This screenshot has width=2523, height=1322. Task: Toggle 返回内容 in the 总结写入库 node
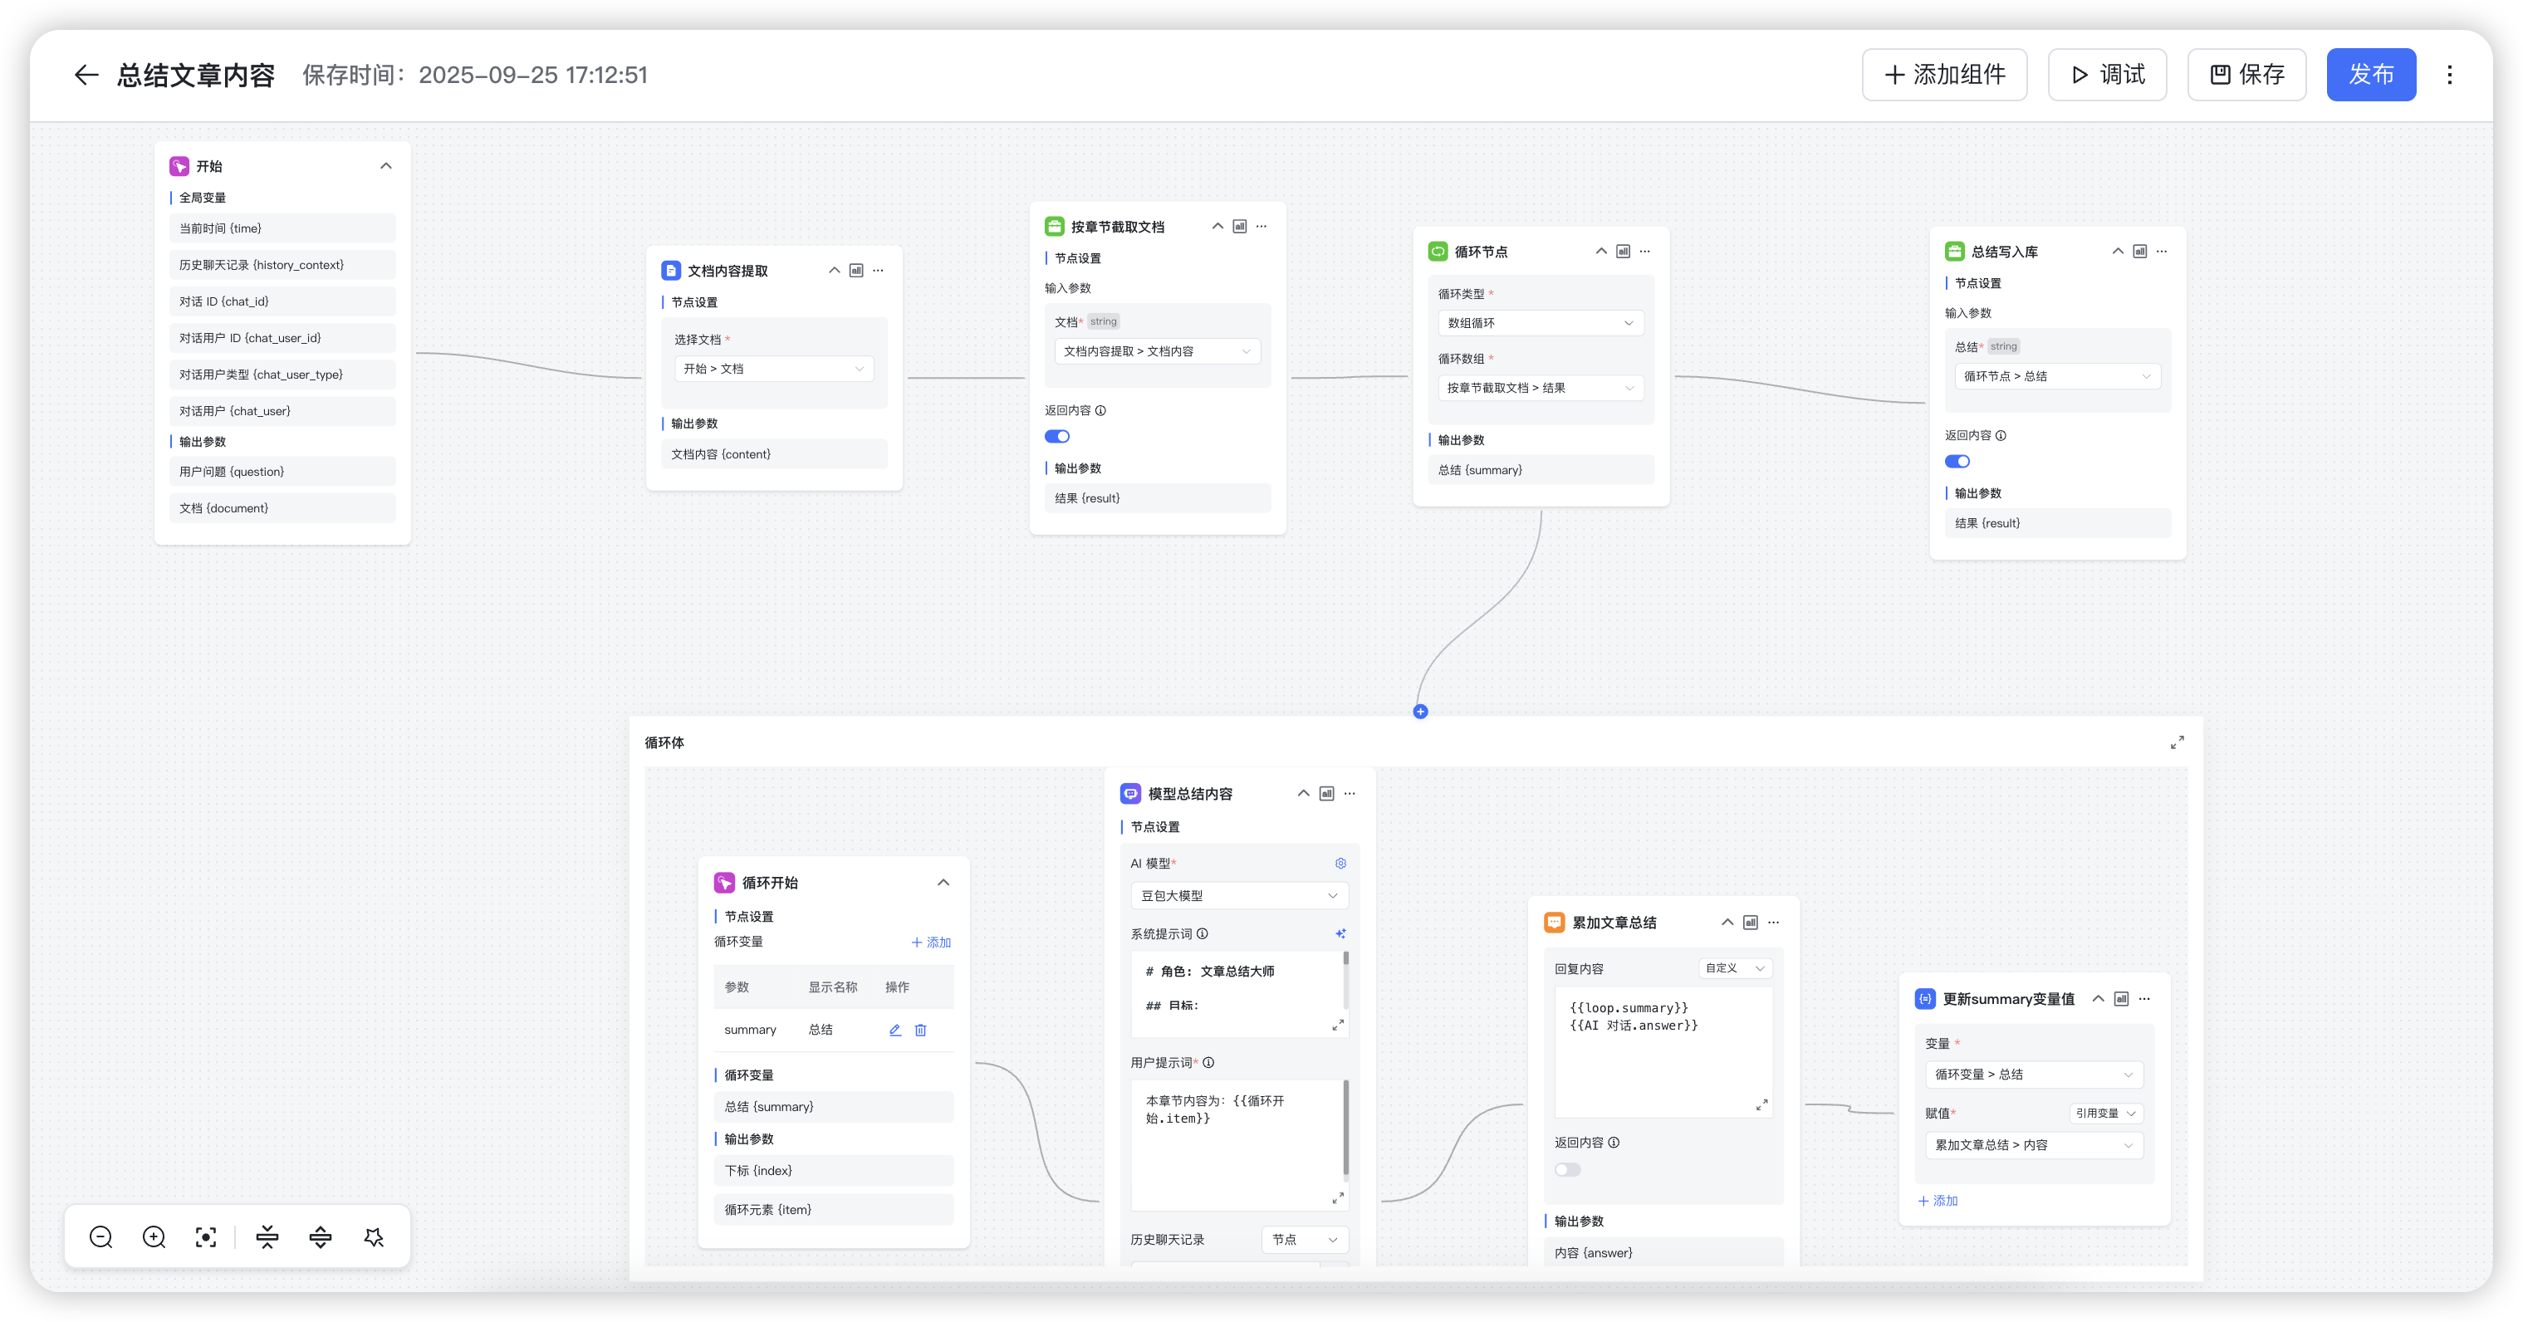(1957, 461)
